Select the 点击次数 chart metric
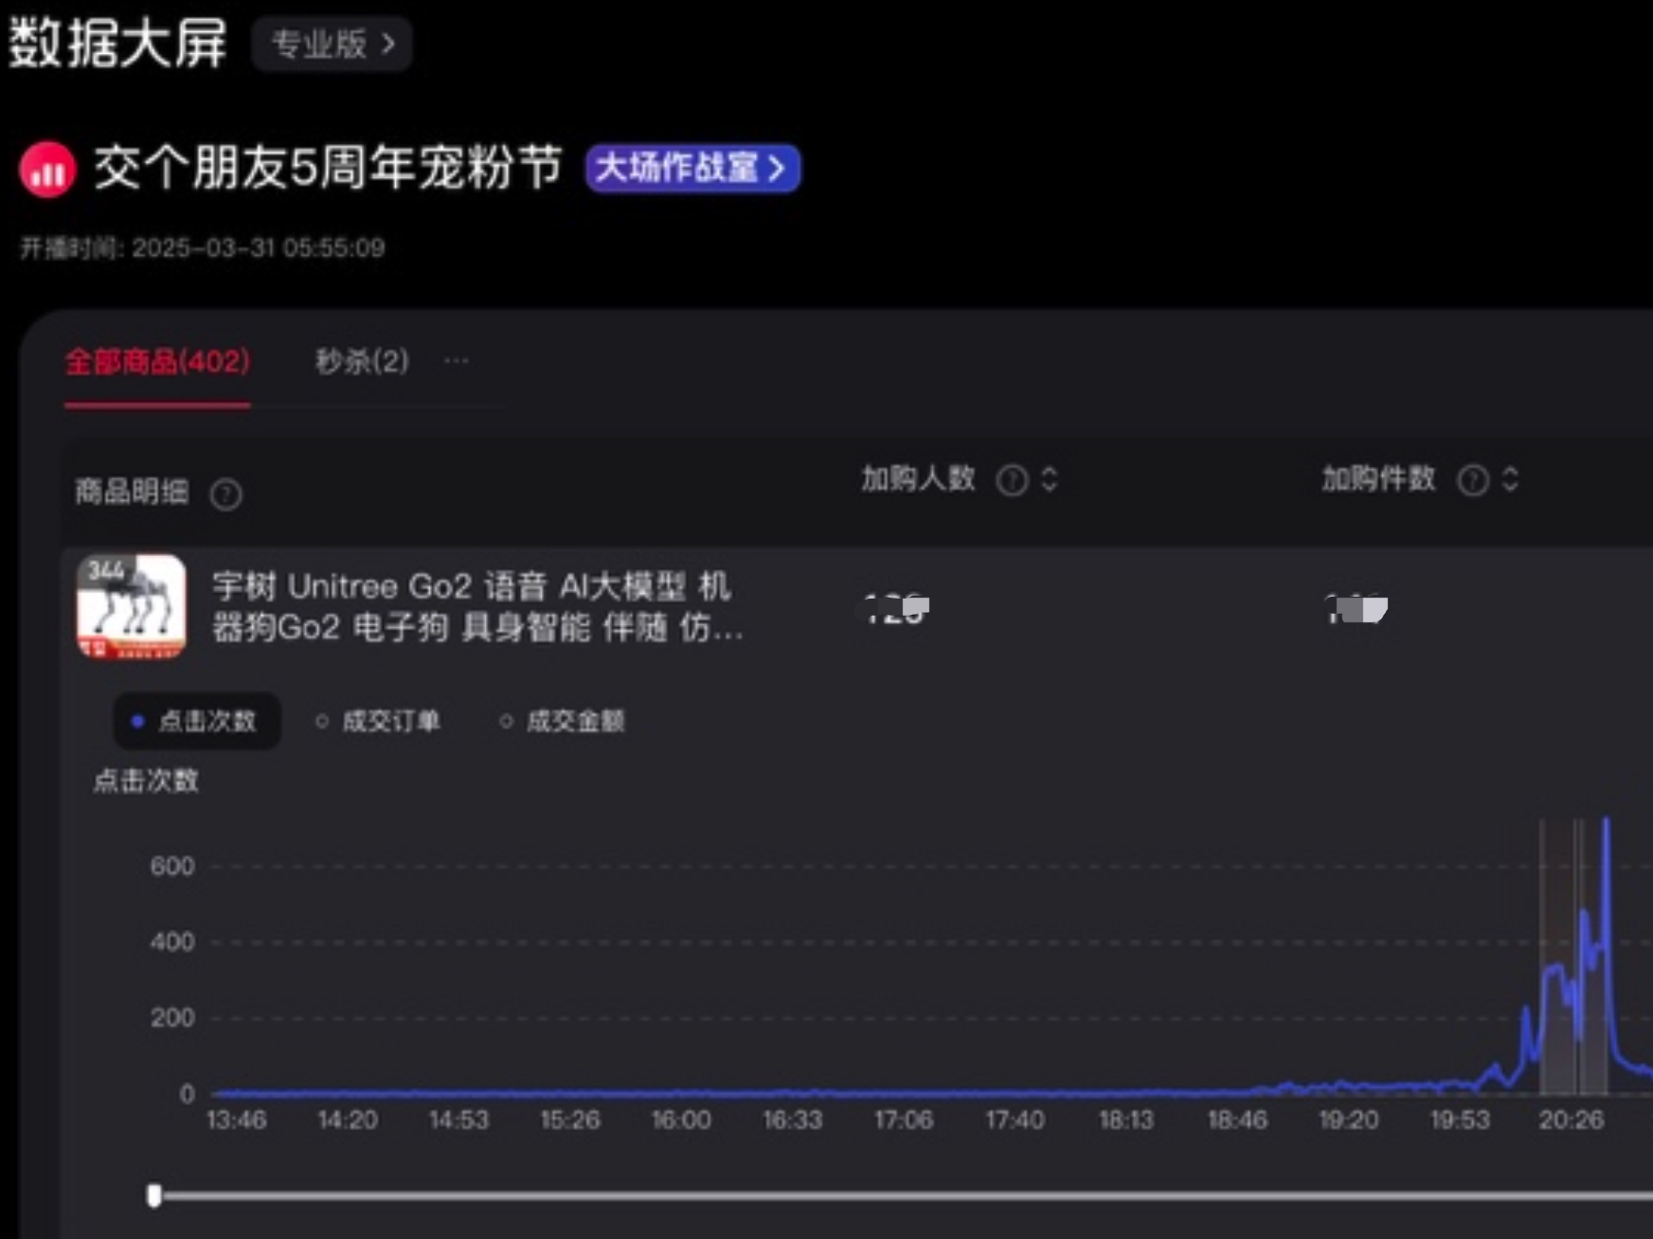The image size is (1653, 1239). 196,722
